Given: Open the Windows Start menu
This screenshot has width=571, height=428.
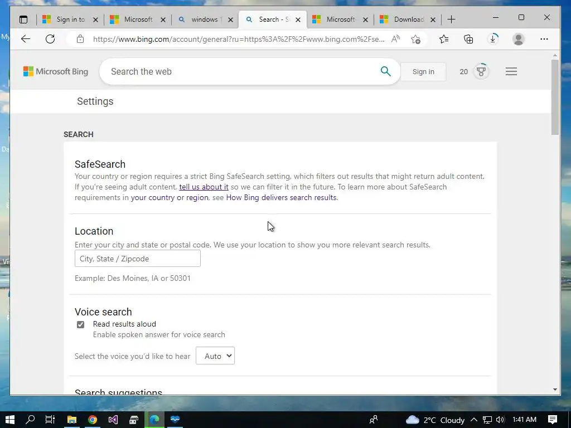Looking at the screenshot, I should (x=10, y=420).
